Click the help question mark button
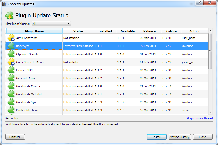 (x=200, y=3)
